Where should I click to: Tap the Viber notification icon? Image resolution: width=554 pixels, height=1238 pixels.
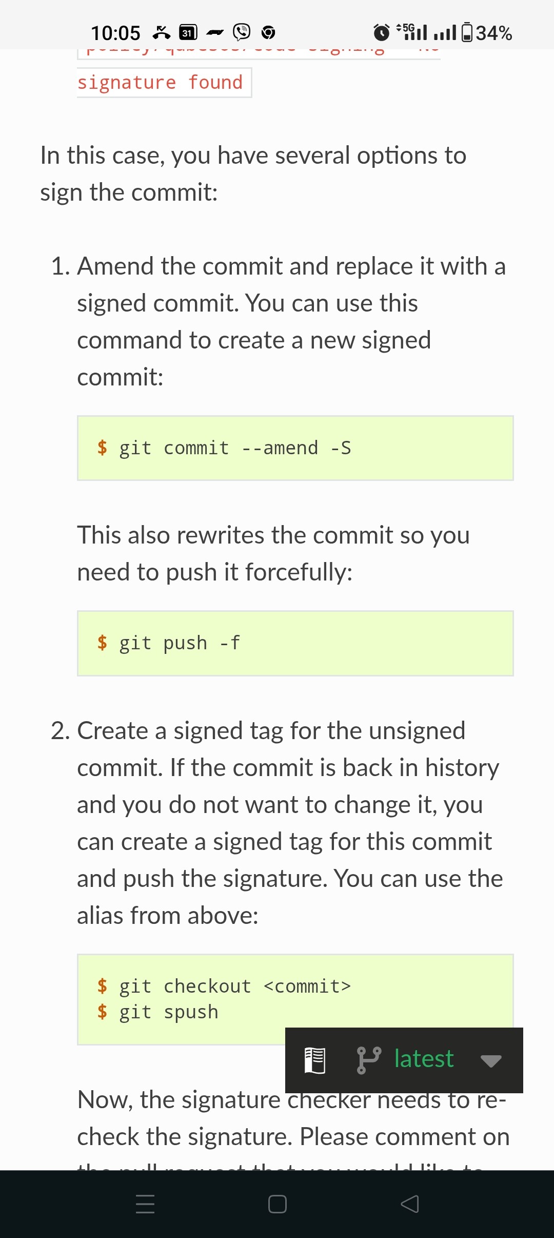pyautogui.click(x=242, y=32)
